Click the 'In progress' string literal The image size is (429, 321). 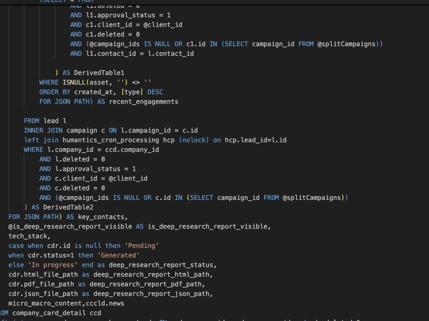[53, 265]
